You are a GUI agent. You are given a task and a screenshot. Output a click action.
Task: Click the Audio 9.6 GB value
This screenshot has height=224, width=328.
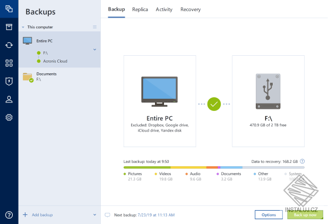[x=196, y=179]
